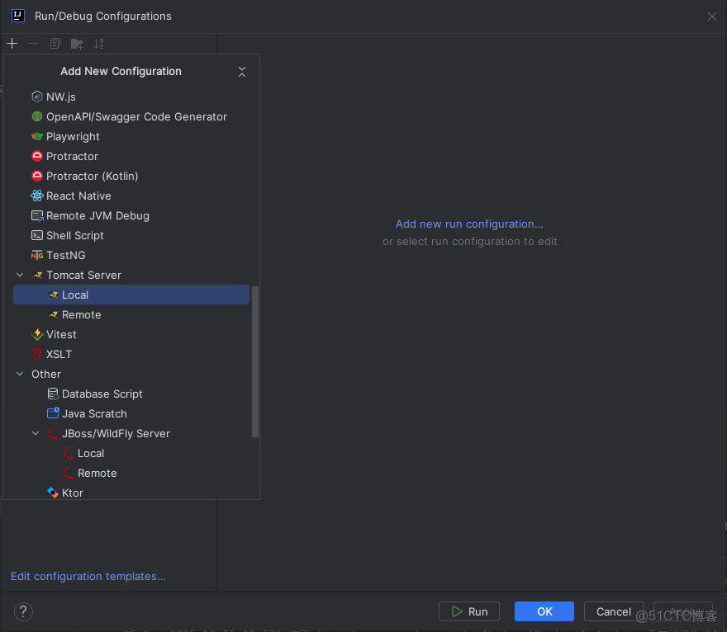Select OpenAPI/Swagger Code Generator label
Image resolution: width=727 pixels, height=632 pixels.
tap(136, 116)
